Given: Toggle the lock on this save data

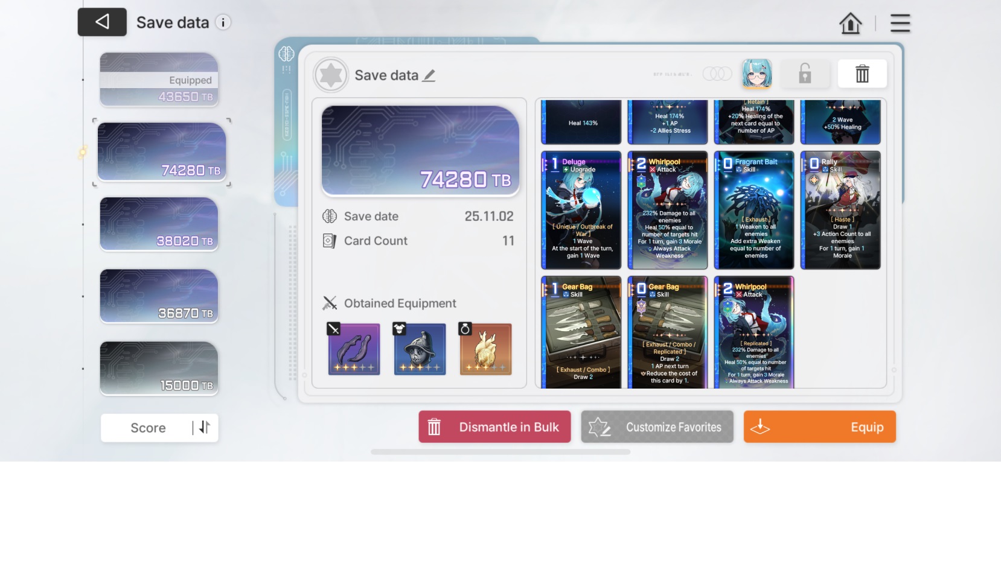Looking at the screenshot, I should pyautogui.click(x=805, y=74).
